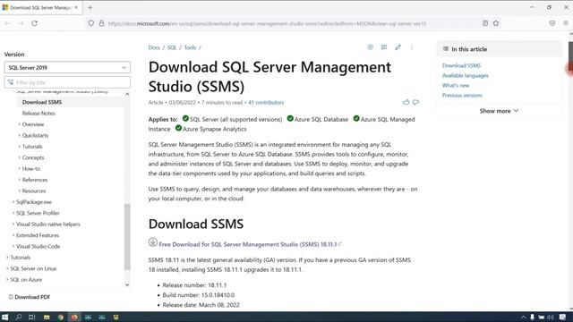Reload the page with refresh icon
This screenshot has height=322, width=573.
pyautogui.click(x=34, y=23)
